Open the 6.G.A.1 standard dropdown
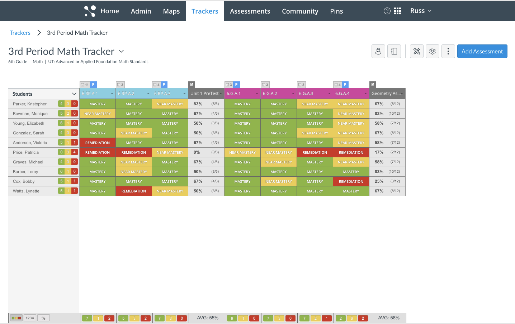515x324 pixels. 257,94
